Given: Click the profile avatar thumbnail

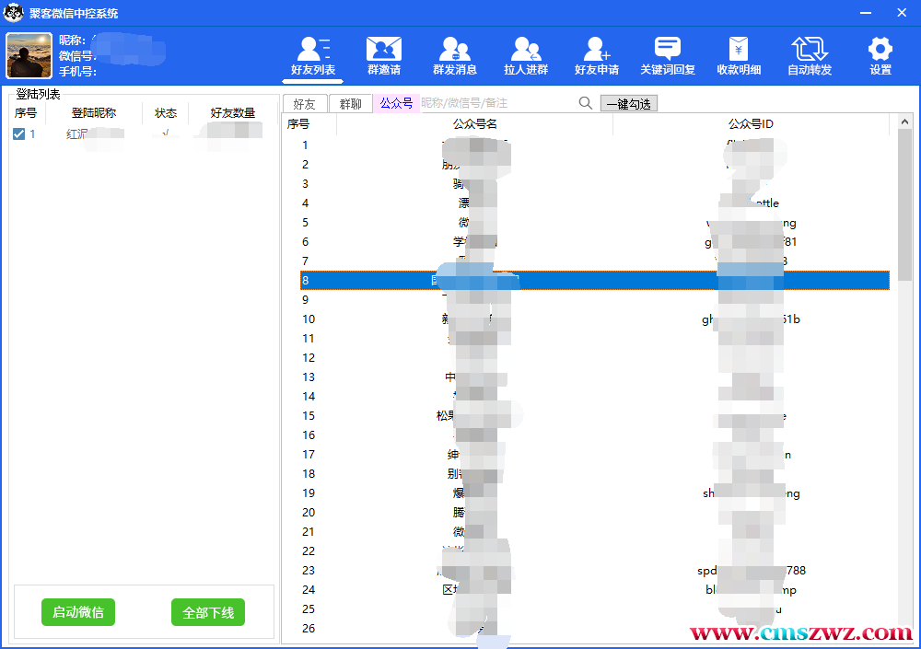Looking at the screenshot, I should tap(29, 55).
